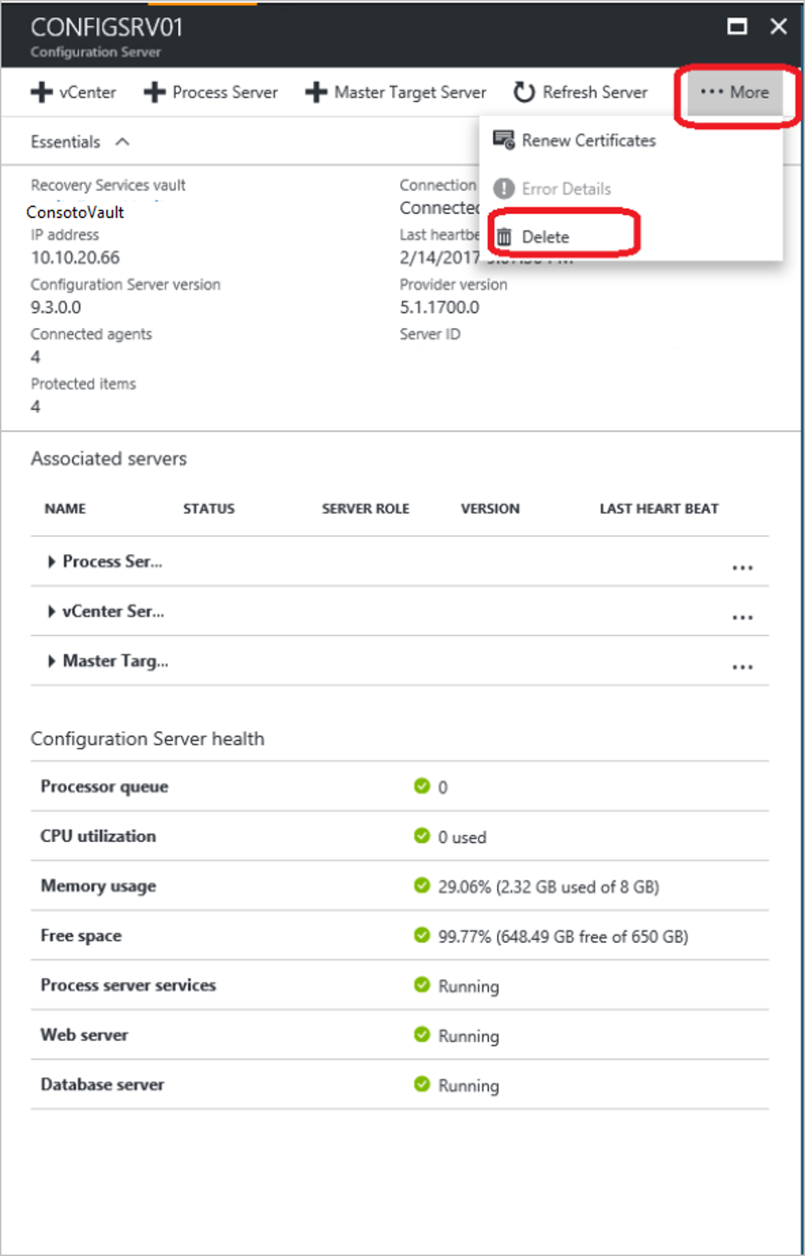Click the plus icon beside vCenter
The image size is (805, 1256).
(41, 92)
